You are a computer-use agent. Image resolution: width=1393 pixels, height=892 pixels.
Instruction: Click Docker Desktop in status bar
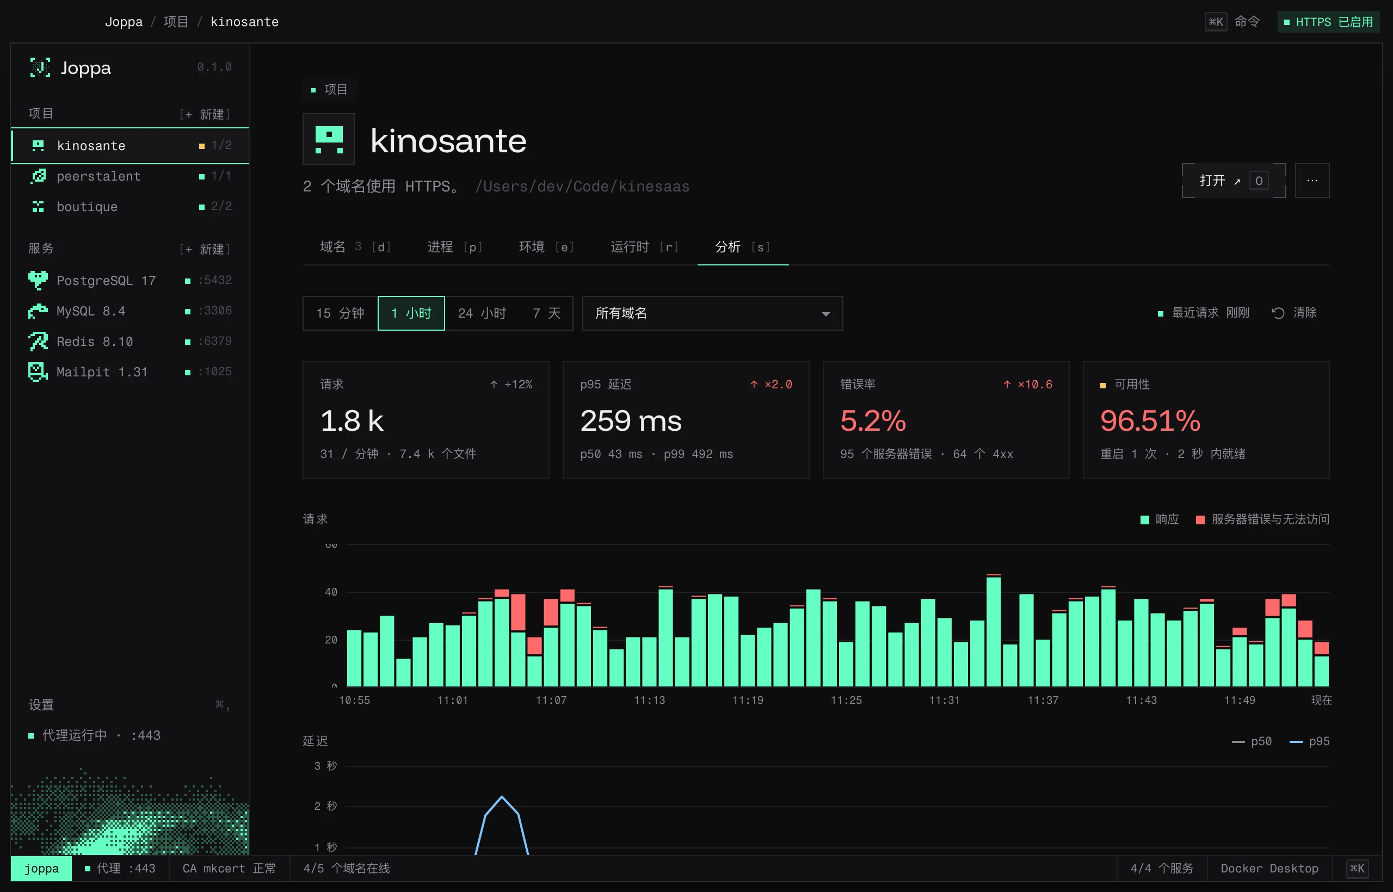[x=1269, y=868]
